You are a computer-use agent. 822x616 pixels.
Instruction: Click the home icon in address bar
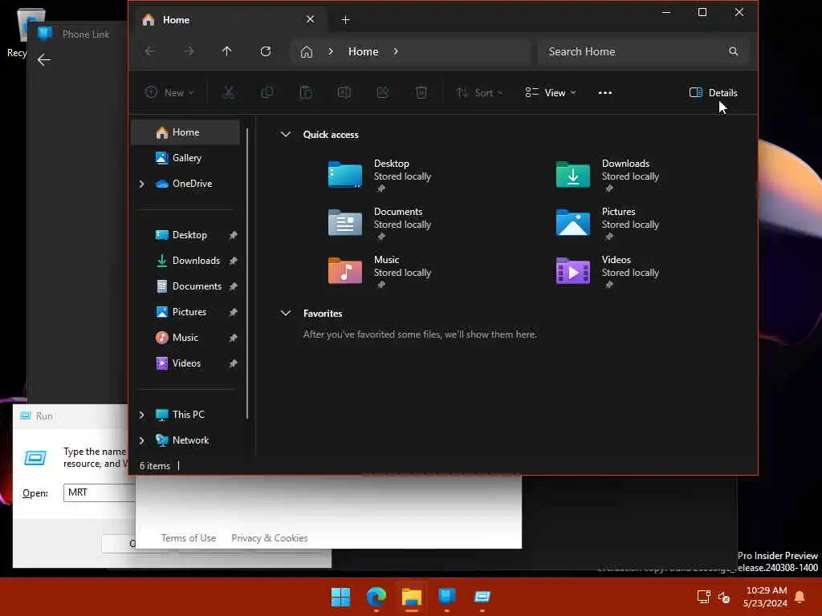click(307, 51)
